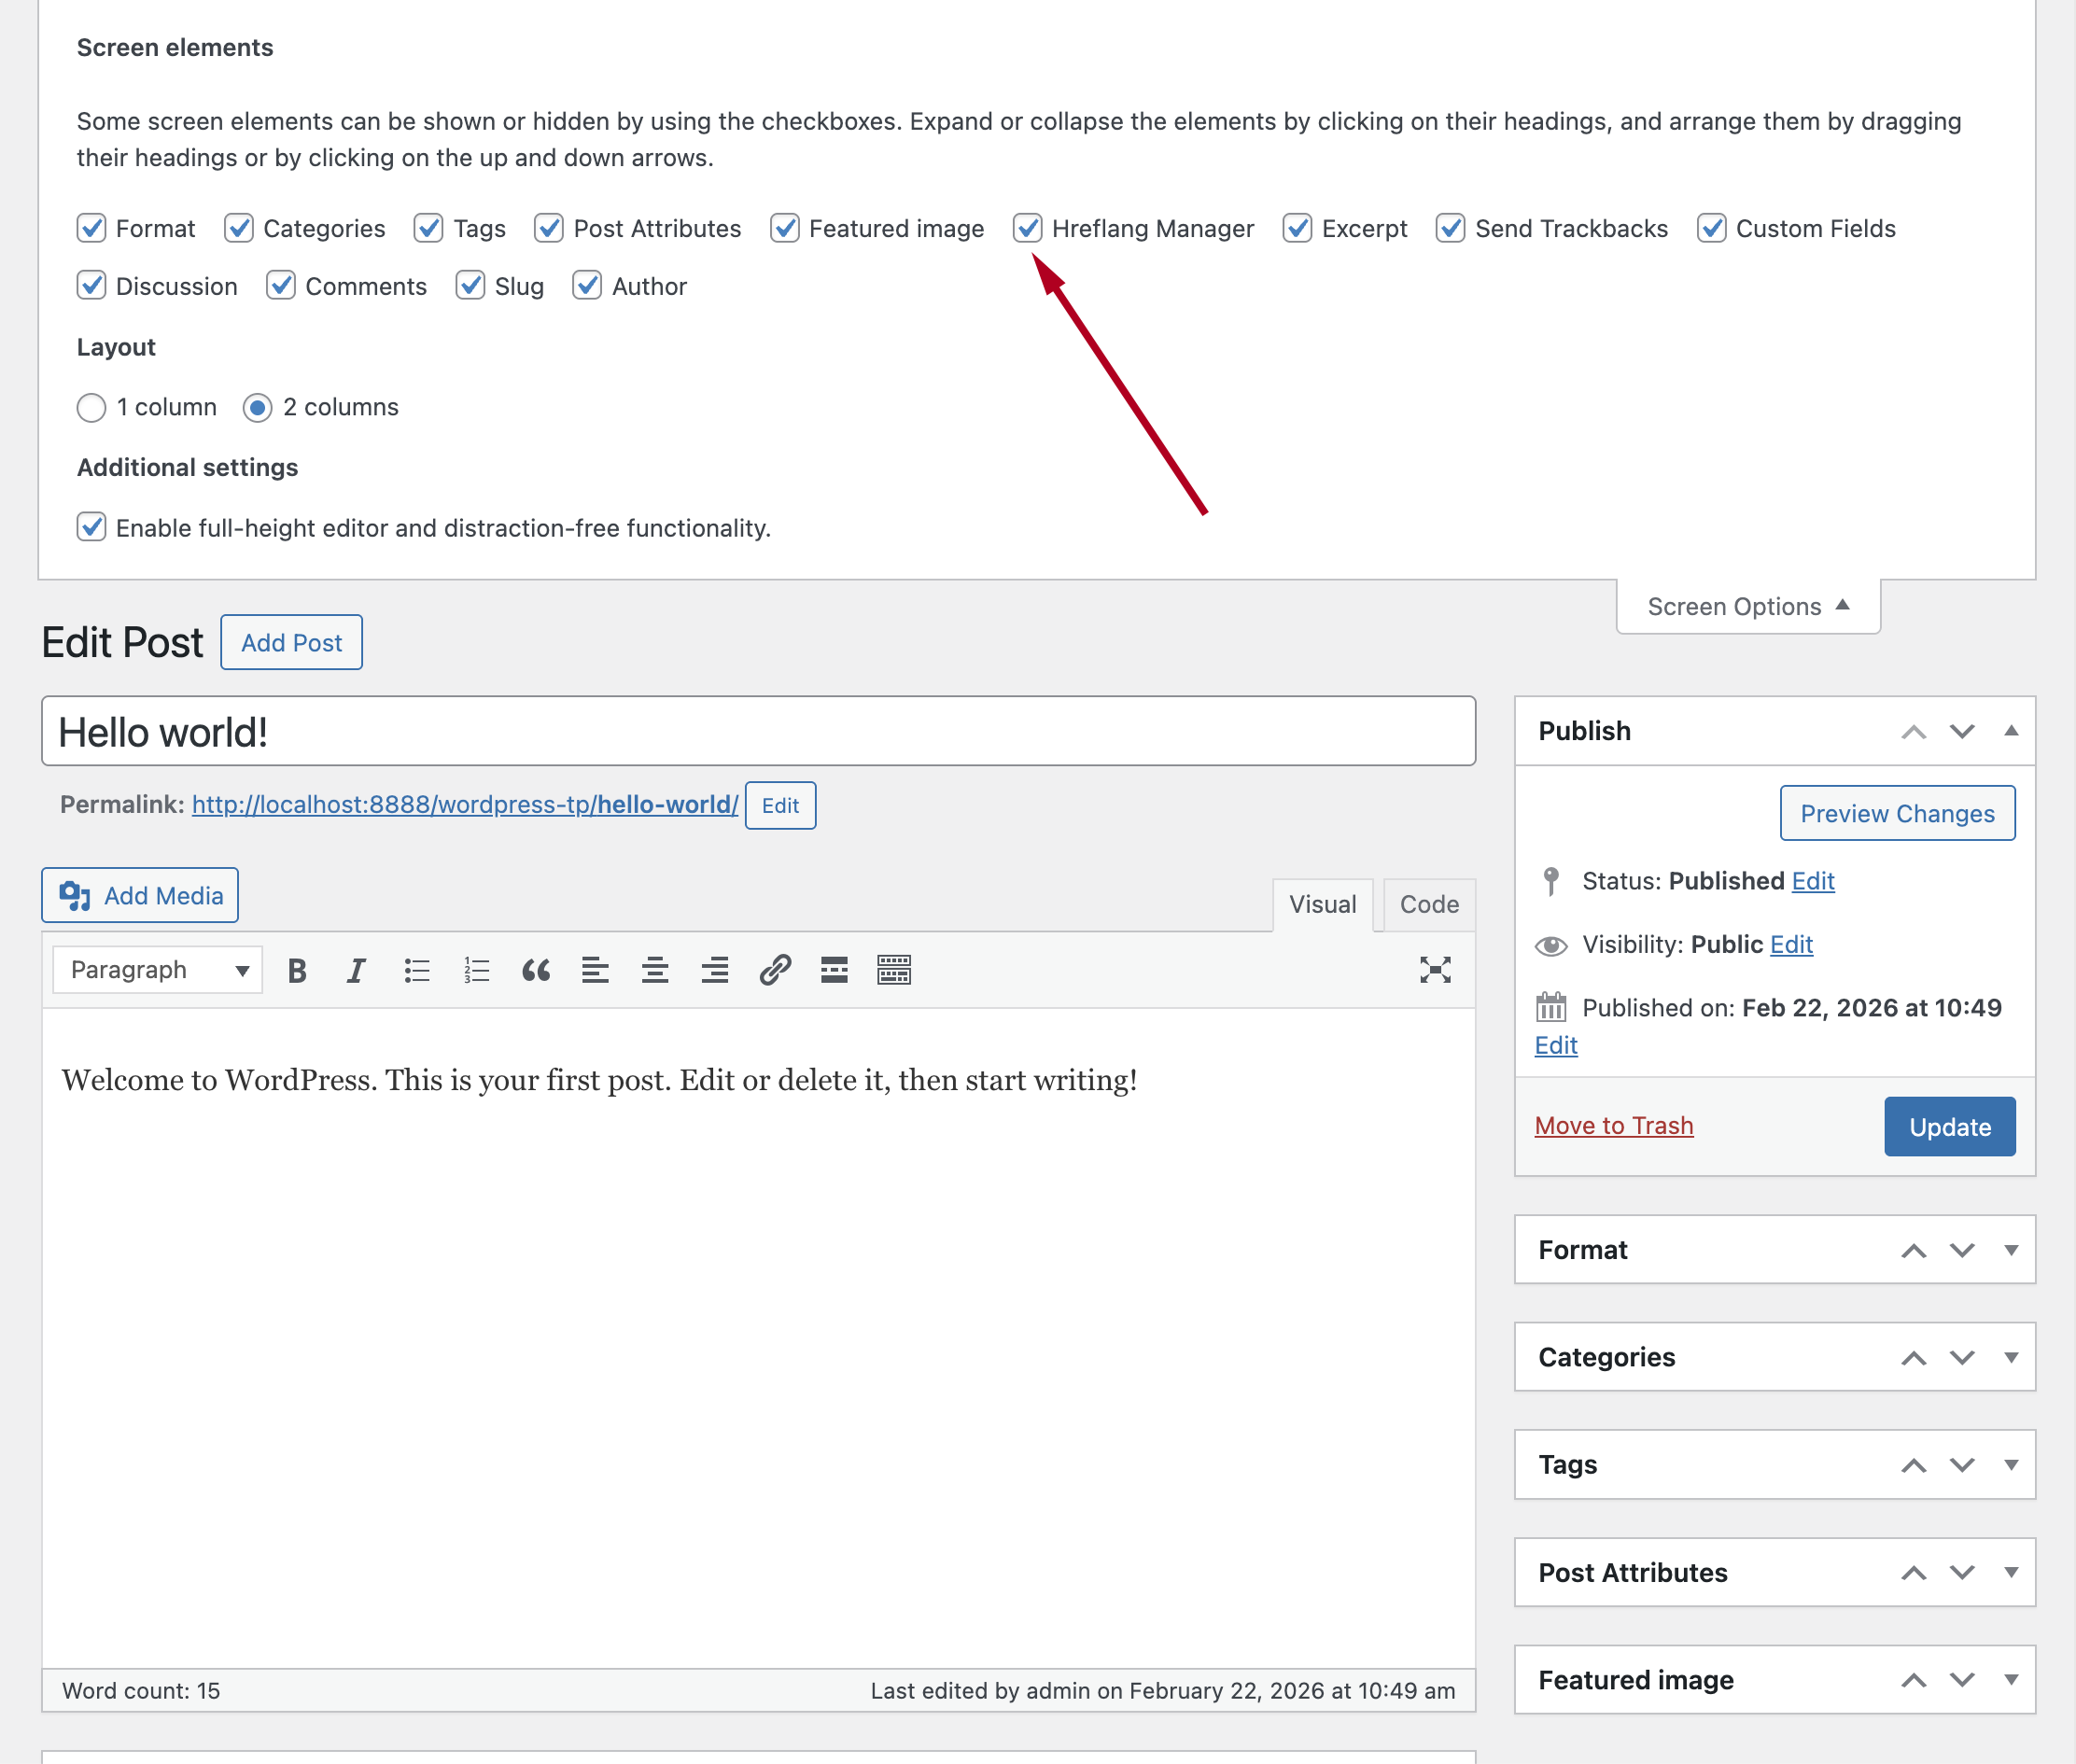This screenshot has height=1764, width=2076.
Task: Expand the Featured image panel
Action: [x=2011, y=1680]
